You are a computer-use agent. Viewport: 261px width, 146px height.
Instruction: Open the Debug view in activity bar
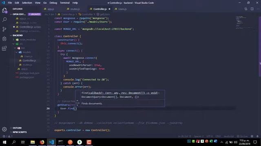(x=4, y=39)
